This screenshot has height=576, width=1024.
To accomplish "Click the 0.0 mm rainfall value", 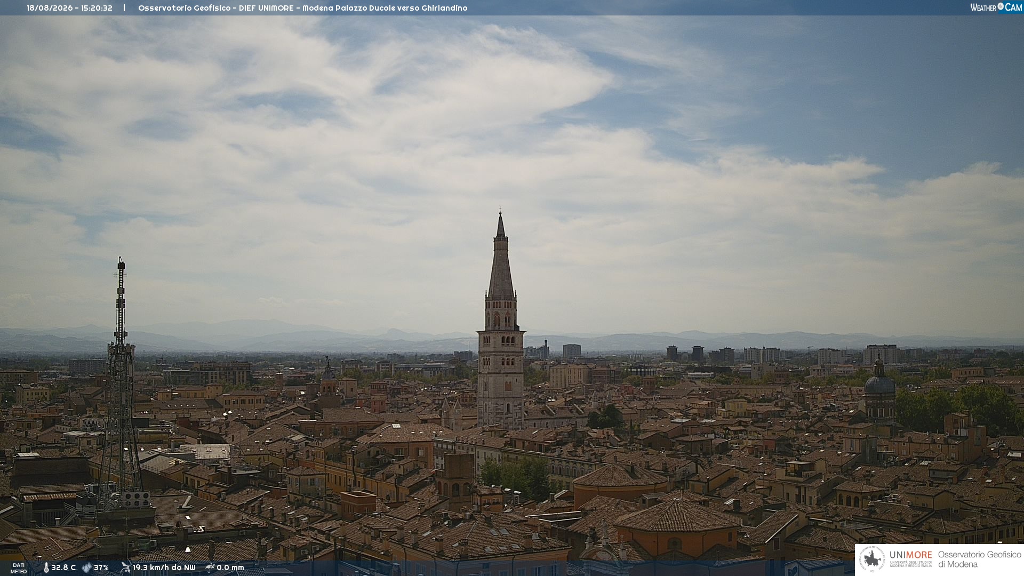I will click(230, 567).
